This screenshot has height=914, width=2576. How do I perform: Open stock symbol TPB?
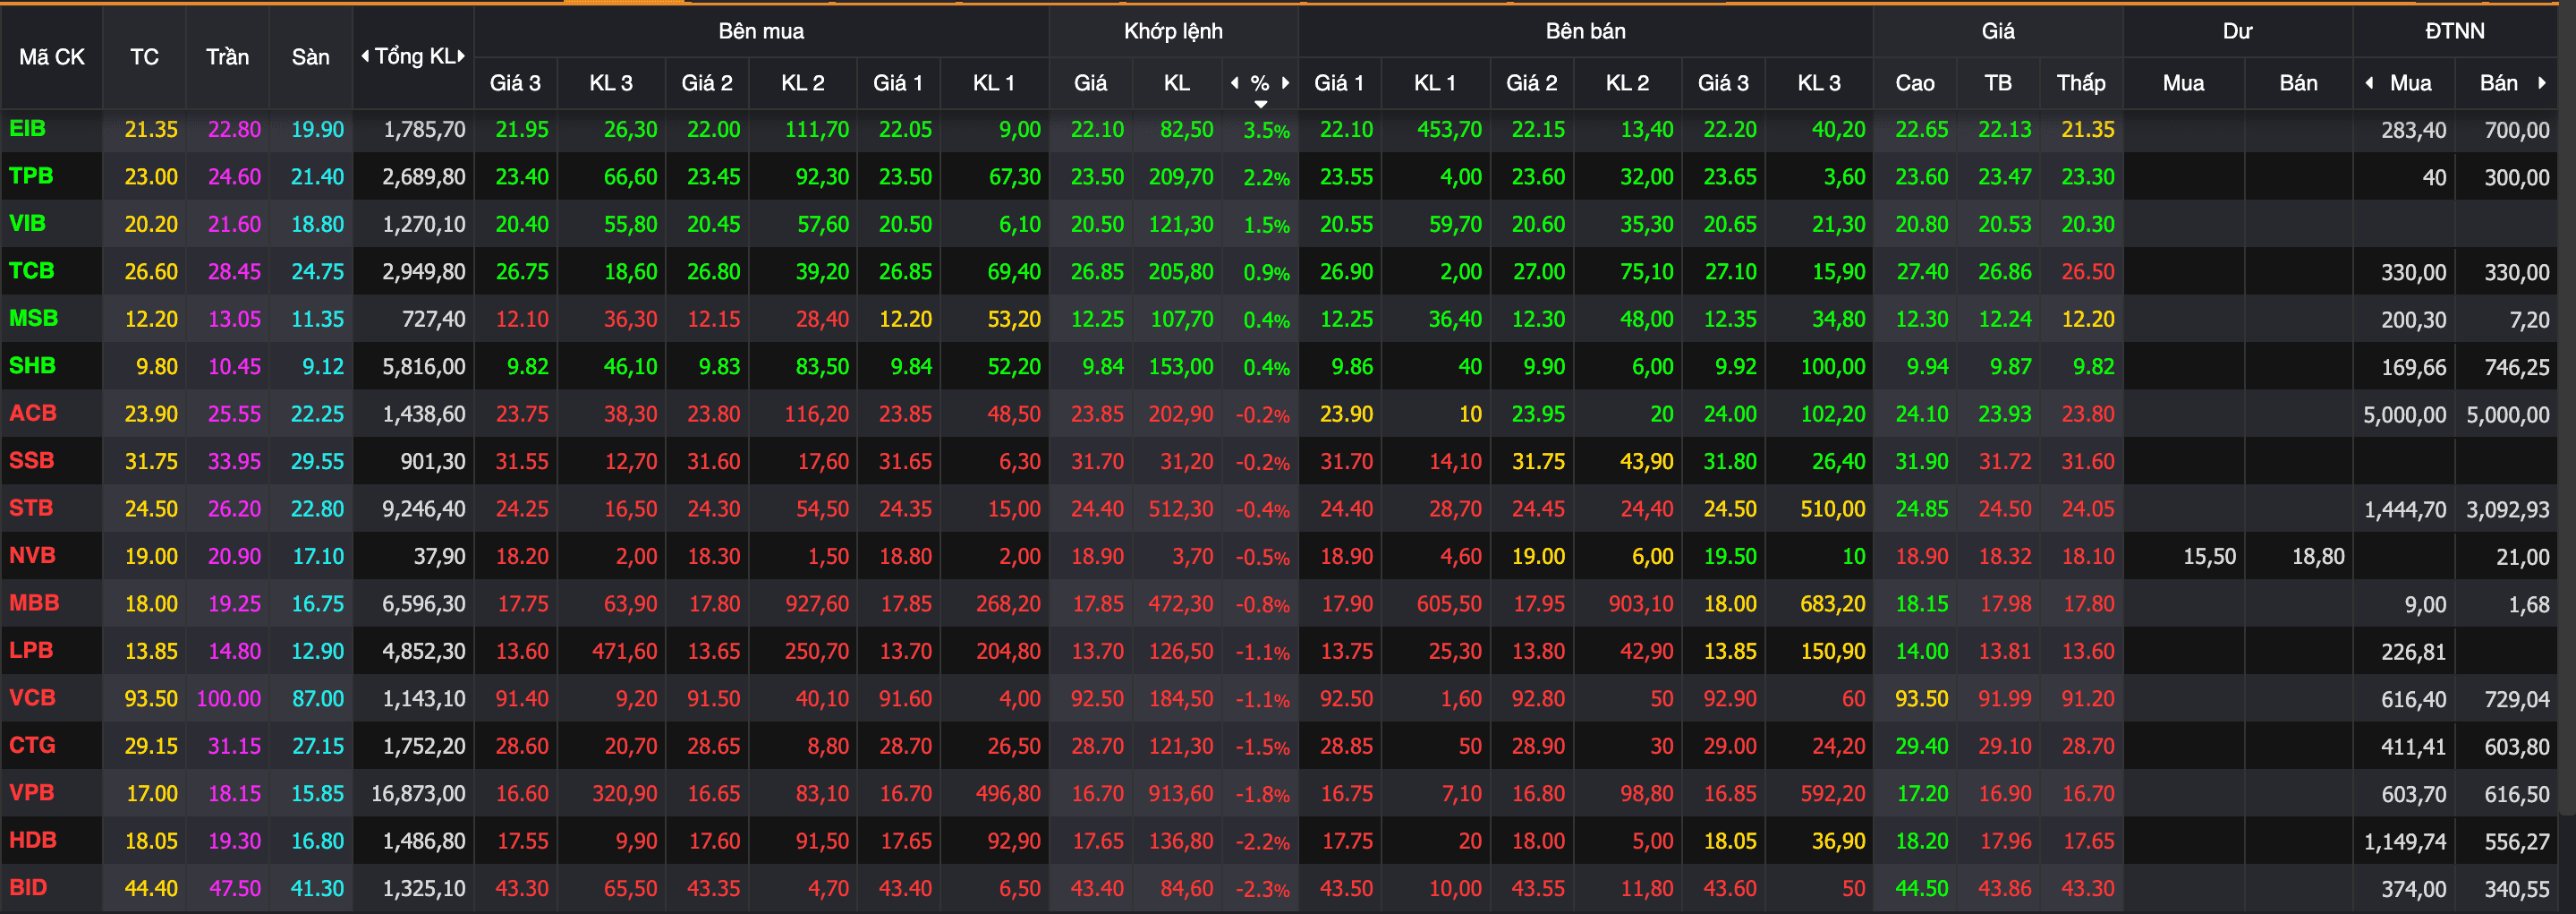pos(31,176)
